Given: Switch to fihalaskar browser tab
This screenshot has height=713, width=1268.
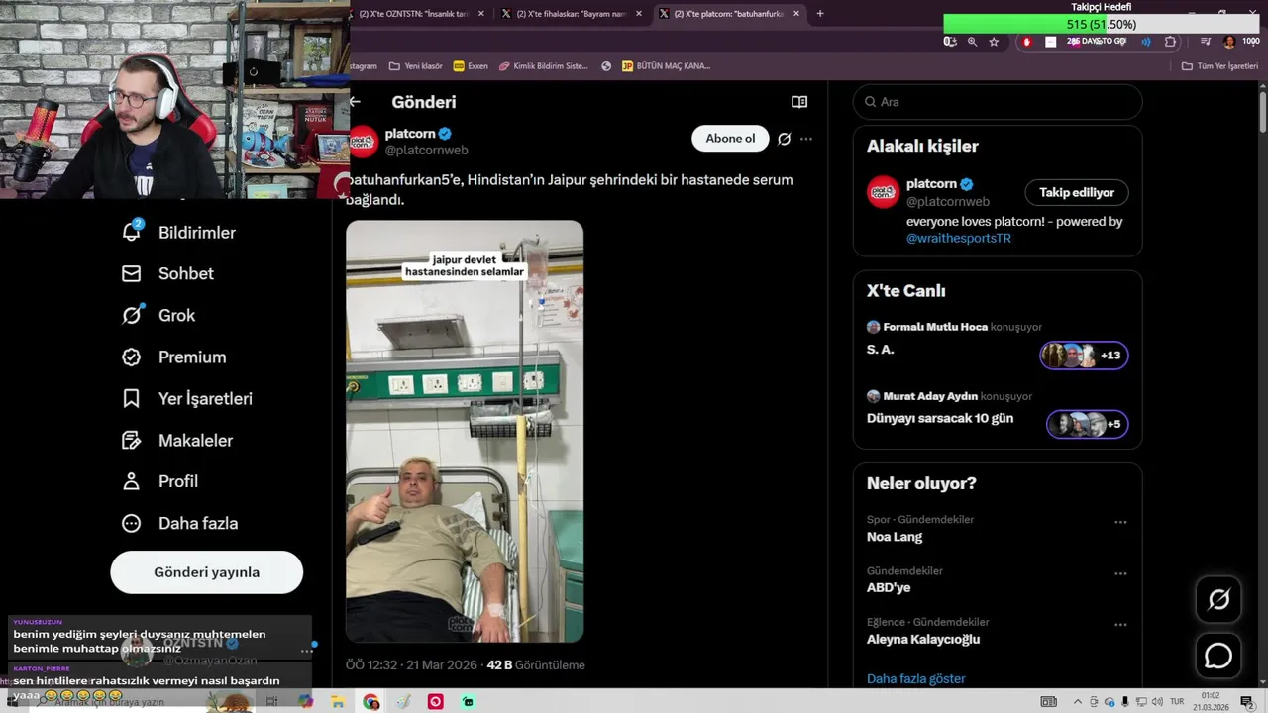Looking at the screenshot, I should pos(573,14).
